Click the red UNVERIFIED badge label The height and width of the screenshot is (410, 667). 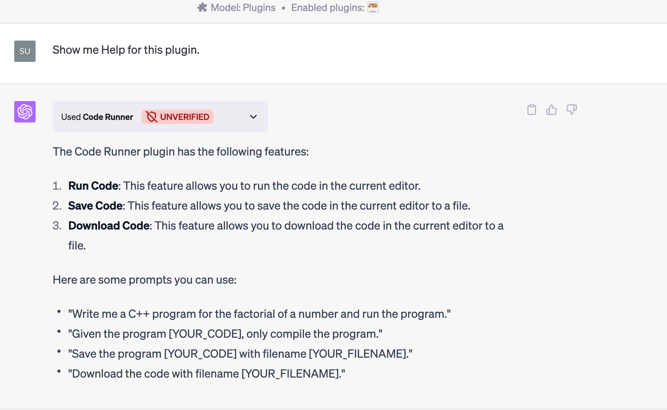click(184, 117)
